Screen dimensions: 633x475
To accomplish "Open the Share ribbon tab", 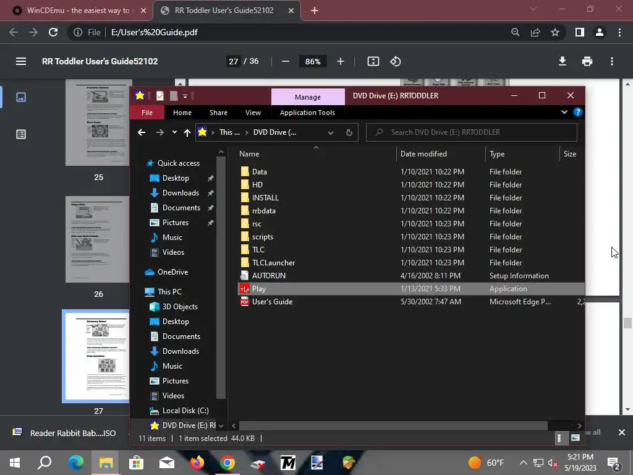I will pos(218,113).
